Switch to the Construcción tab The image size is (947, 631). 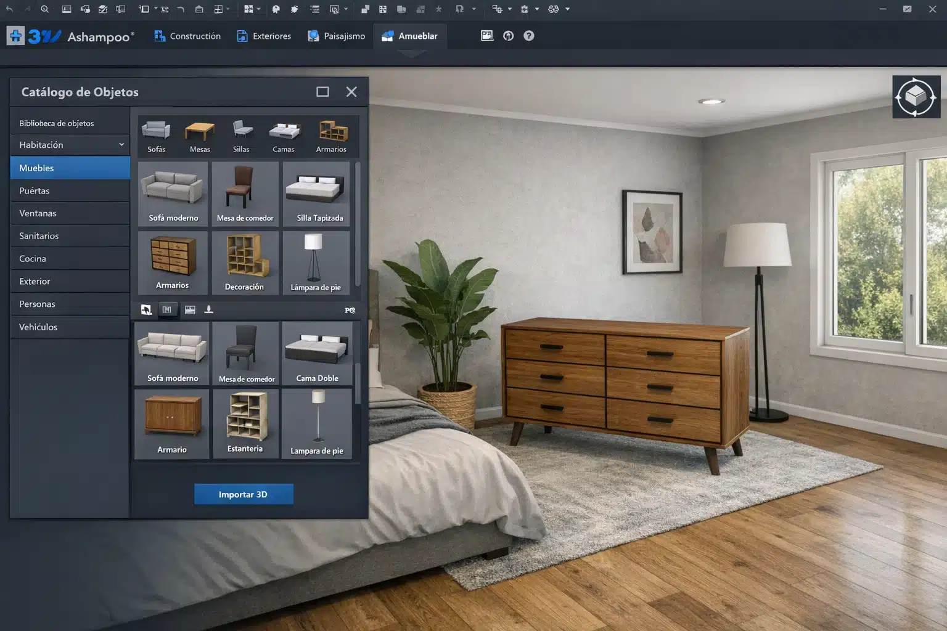click(x=187, y=36)
